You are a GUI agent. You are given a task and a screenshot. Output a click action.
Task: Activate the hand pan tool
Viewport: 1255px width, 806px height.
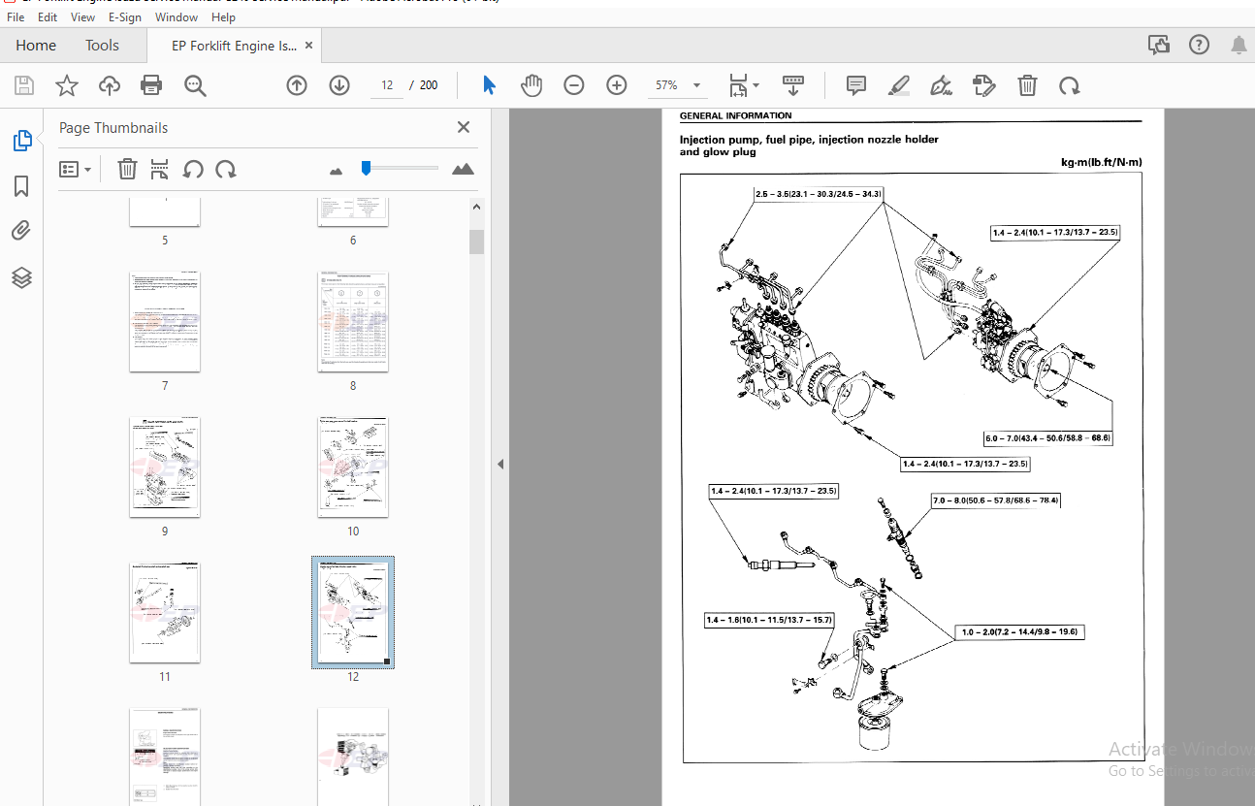pos(531,85)
